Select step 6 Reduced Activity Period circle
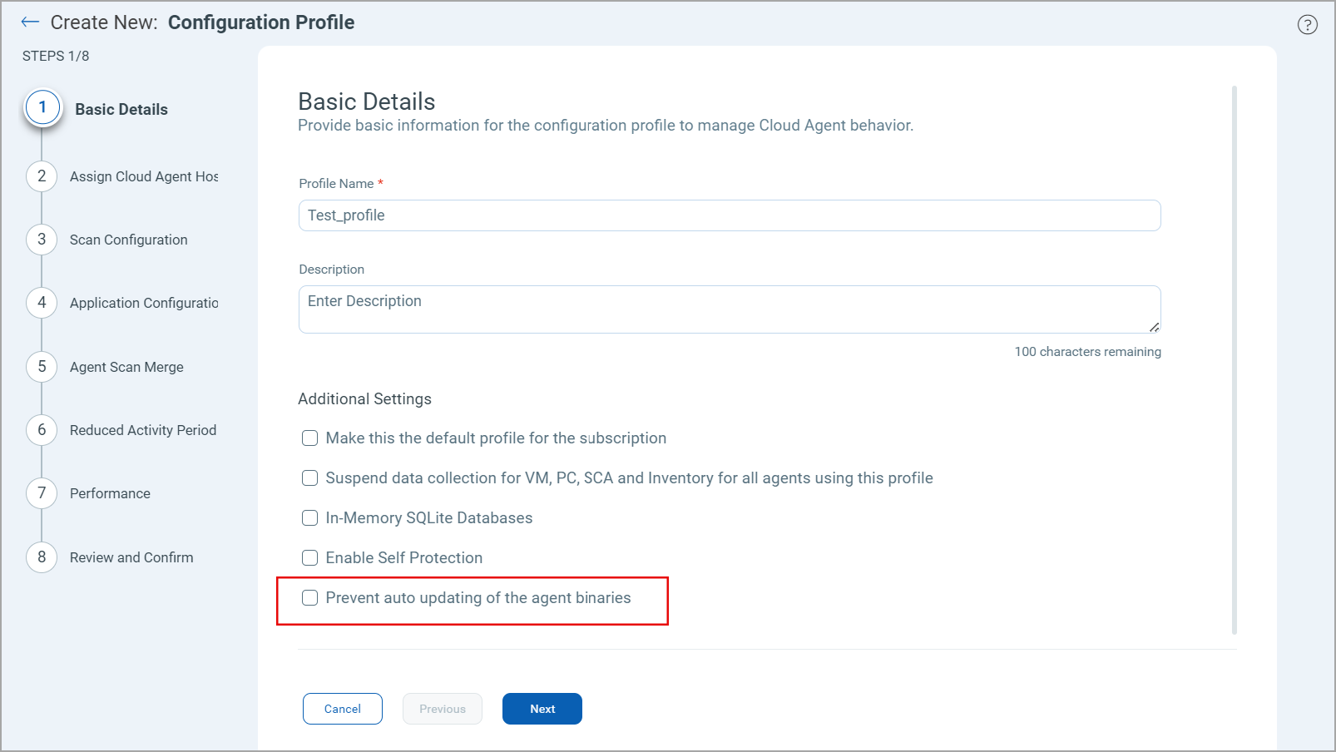Viewport: 1336px width, 752px height. coord(42,430)
